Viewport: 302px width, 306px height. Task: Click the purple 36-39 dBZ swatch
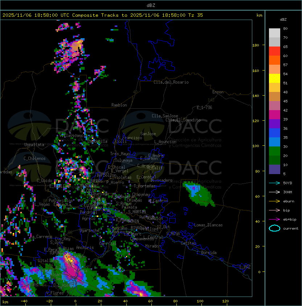tap(274, 124)
